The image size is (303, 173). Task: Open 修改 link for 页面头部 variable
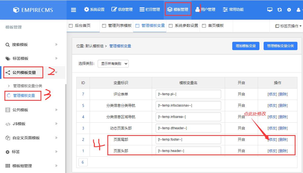272,151
